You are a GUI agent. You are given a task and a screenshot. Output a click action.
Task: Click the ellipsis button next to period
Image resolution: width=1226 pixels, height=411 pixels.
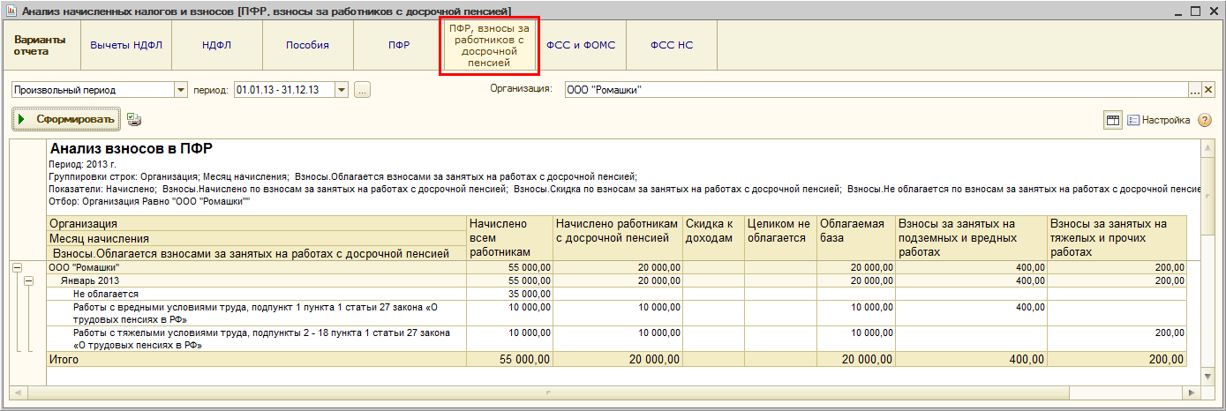[x=363, y=89]
